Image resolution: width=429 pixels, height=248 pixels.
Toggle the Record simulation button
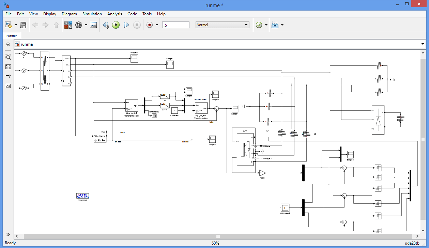(149, 25)
